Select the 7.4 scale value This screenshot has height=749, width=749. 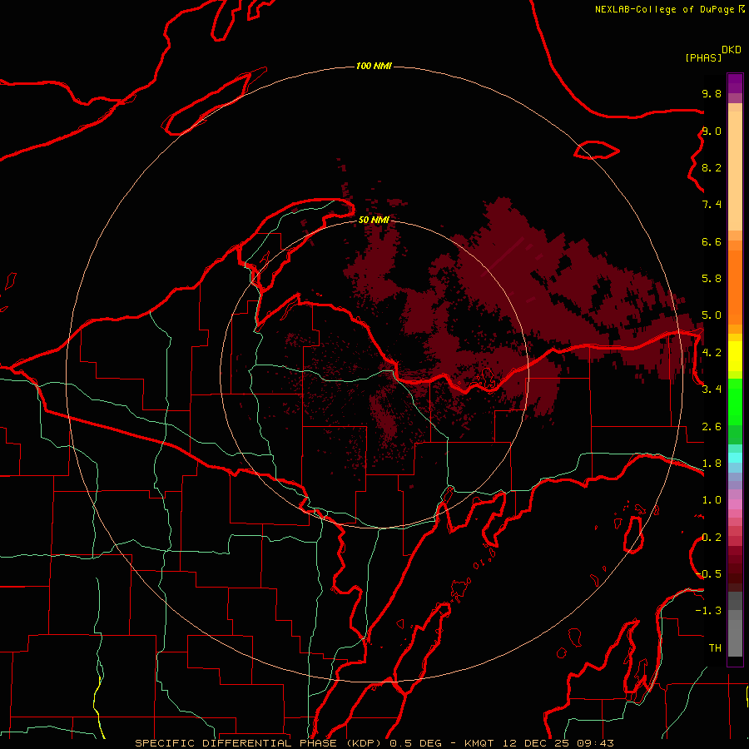(712, 205)
